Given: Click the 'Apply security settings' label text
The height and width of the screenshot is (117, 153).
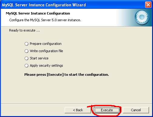Looking at the screenshot, I should pos(46,66).
